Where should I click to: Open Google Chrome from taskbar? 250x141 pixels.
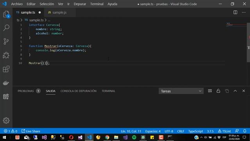[107, 137]
